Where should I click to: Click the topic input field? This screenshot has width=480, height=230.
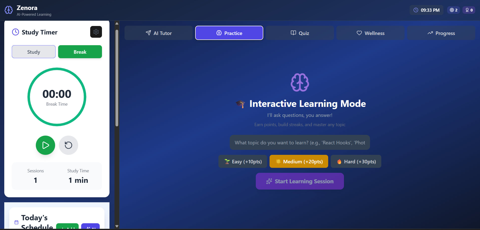[300, 142]
